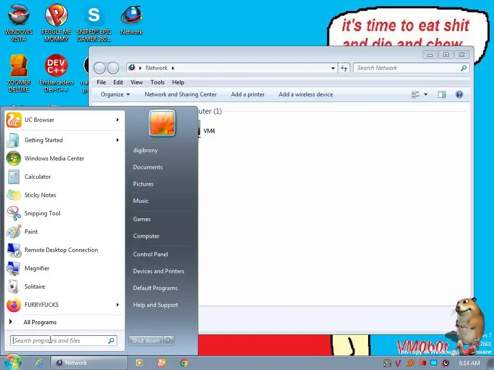The width and height of the screenshot is (494, 370).
Task: Open Shut down options arrow
Action: point(168,341)
